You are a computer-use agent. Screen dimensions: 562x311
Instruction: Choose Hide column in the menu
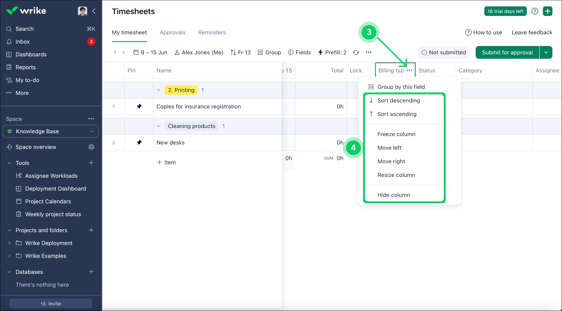click(x=393, y=195)
